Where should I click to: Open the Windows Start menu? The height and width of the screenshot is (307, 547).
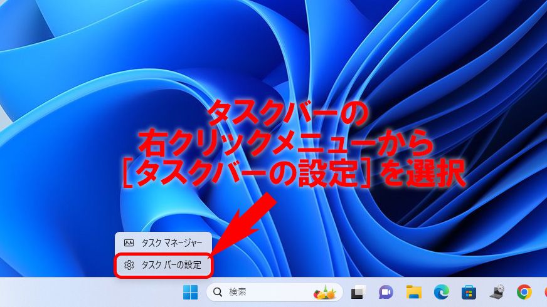coord(191,292)
